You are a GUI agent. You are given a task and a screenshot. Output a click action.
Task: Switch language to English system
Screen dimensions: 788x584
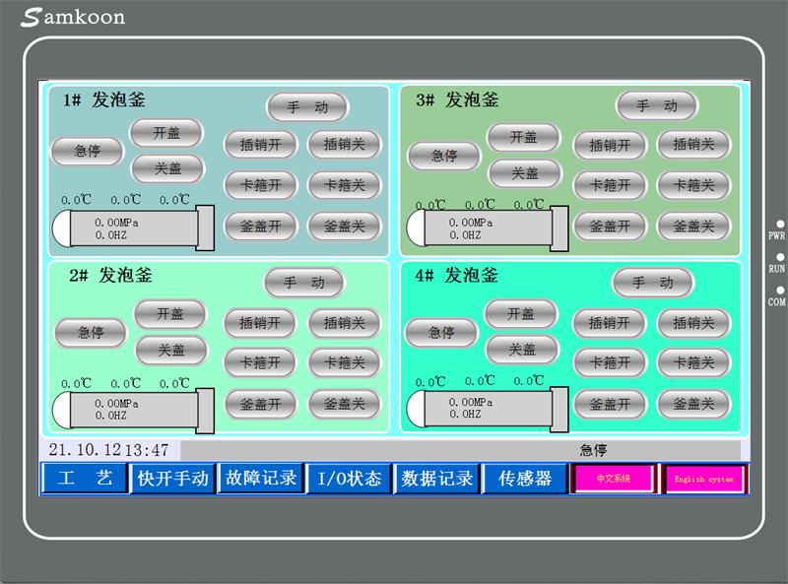click(704, 480)
